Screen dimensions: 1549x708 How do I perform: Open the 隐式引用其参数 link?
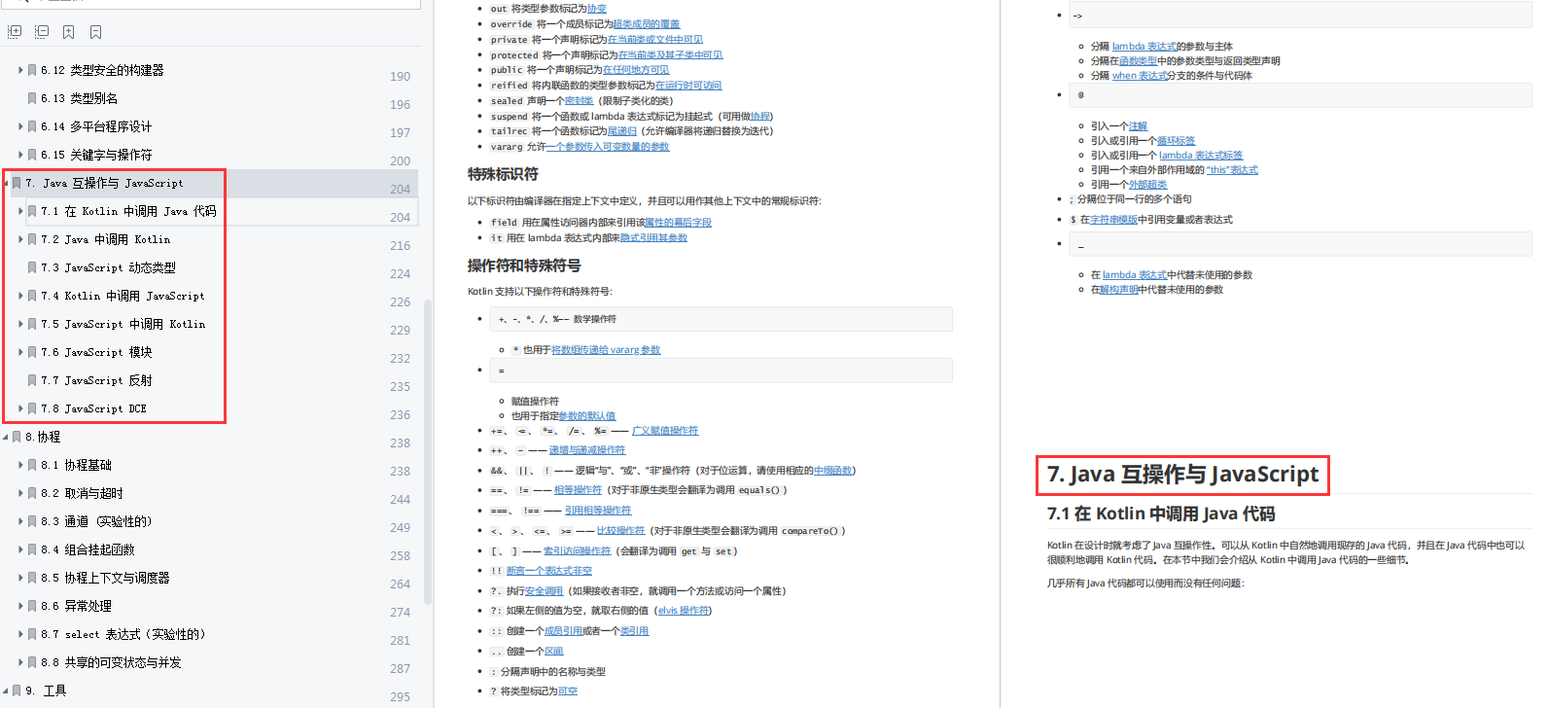[653, 238]
